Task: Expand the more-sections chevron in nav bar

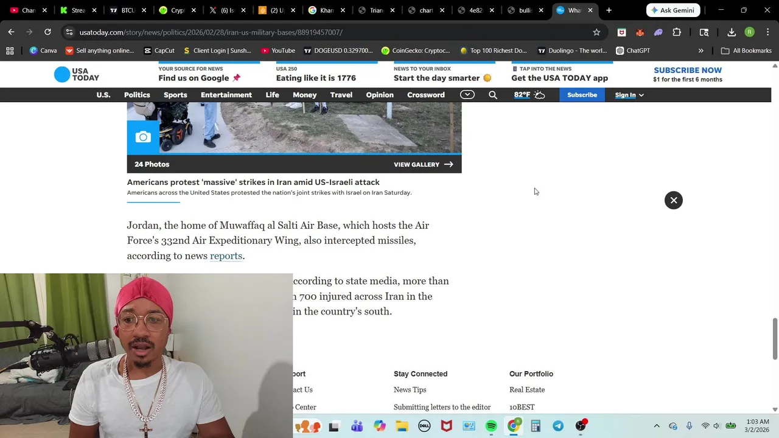Action: [x=467, y=94]
